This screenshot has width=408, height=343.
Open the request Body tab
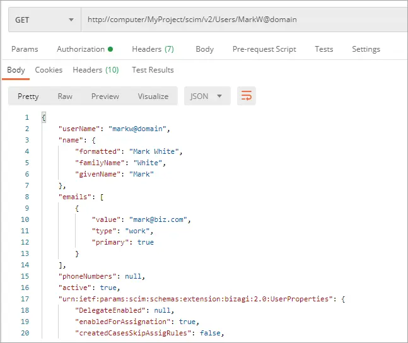[204, 49]
